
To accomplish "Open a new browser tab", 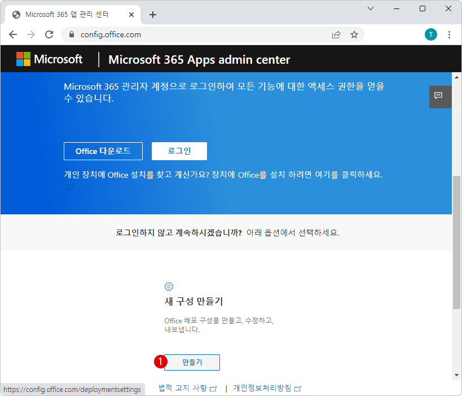I will 153,15.
